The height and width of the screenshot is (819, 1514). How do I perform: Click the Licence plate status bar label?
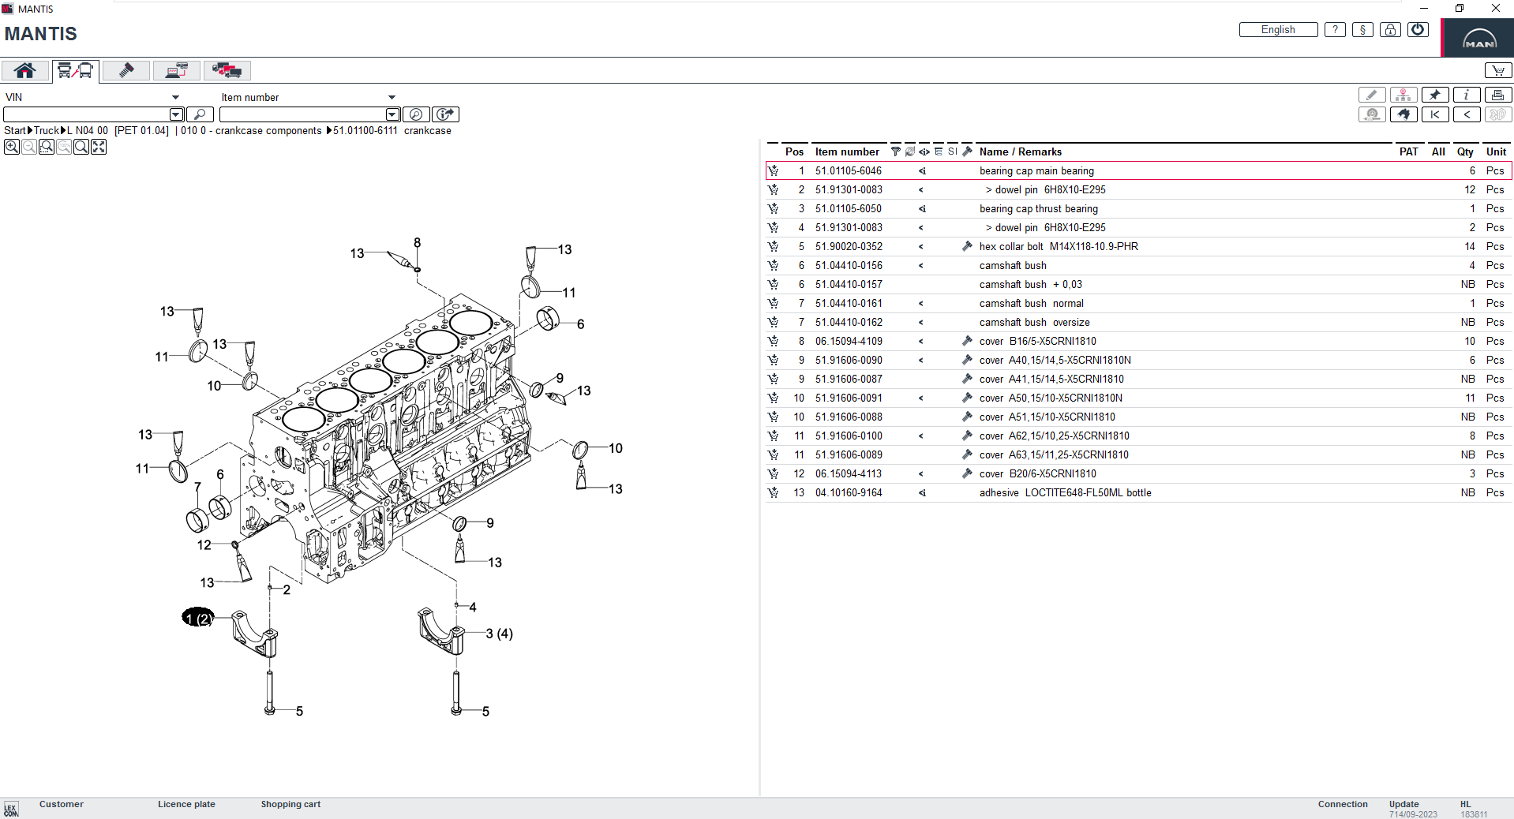pos(186,805)
